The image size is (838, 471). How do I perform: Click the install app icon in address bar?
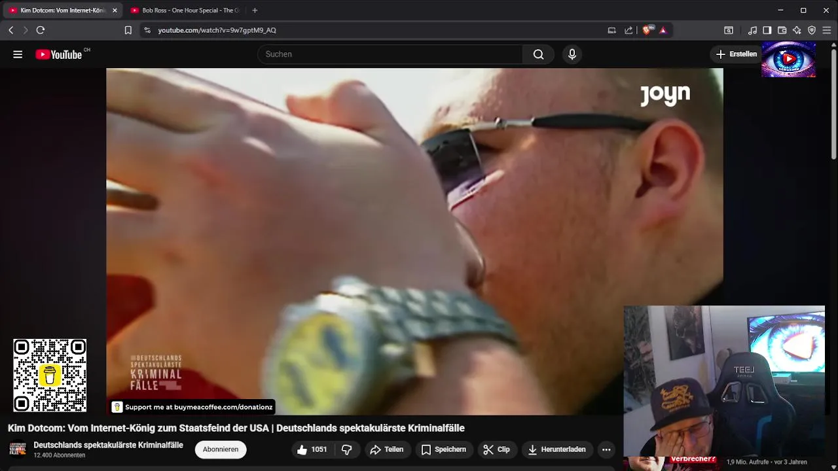[x=611, y=30]
